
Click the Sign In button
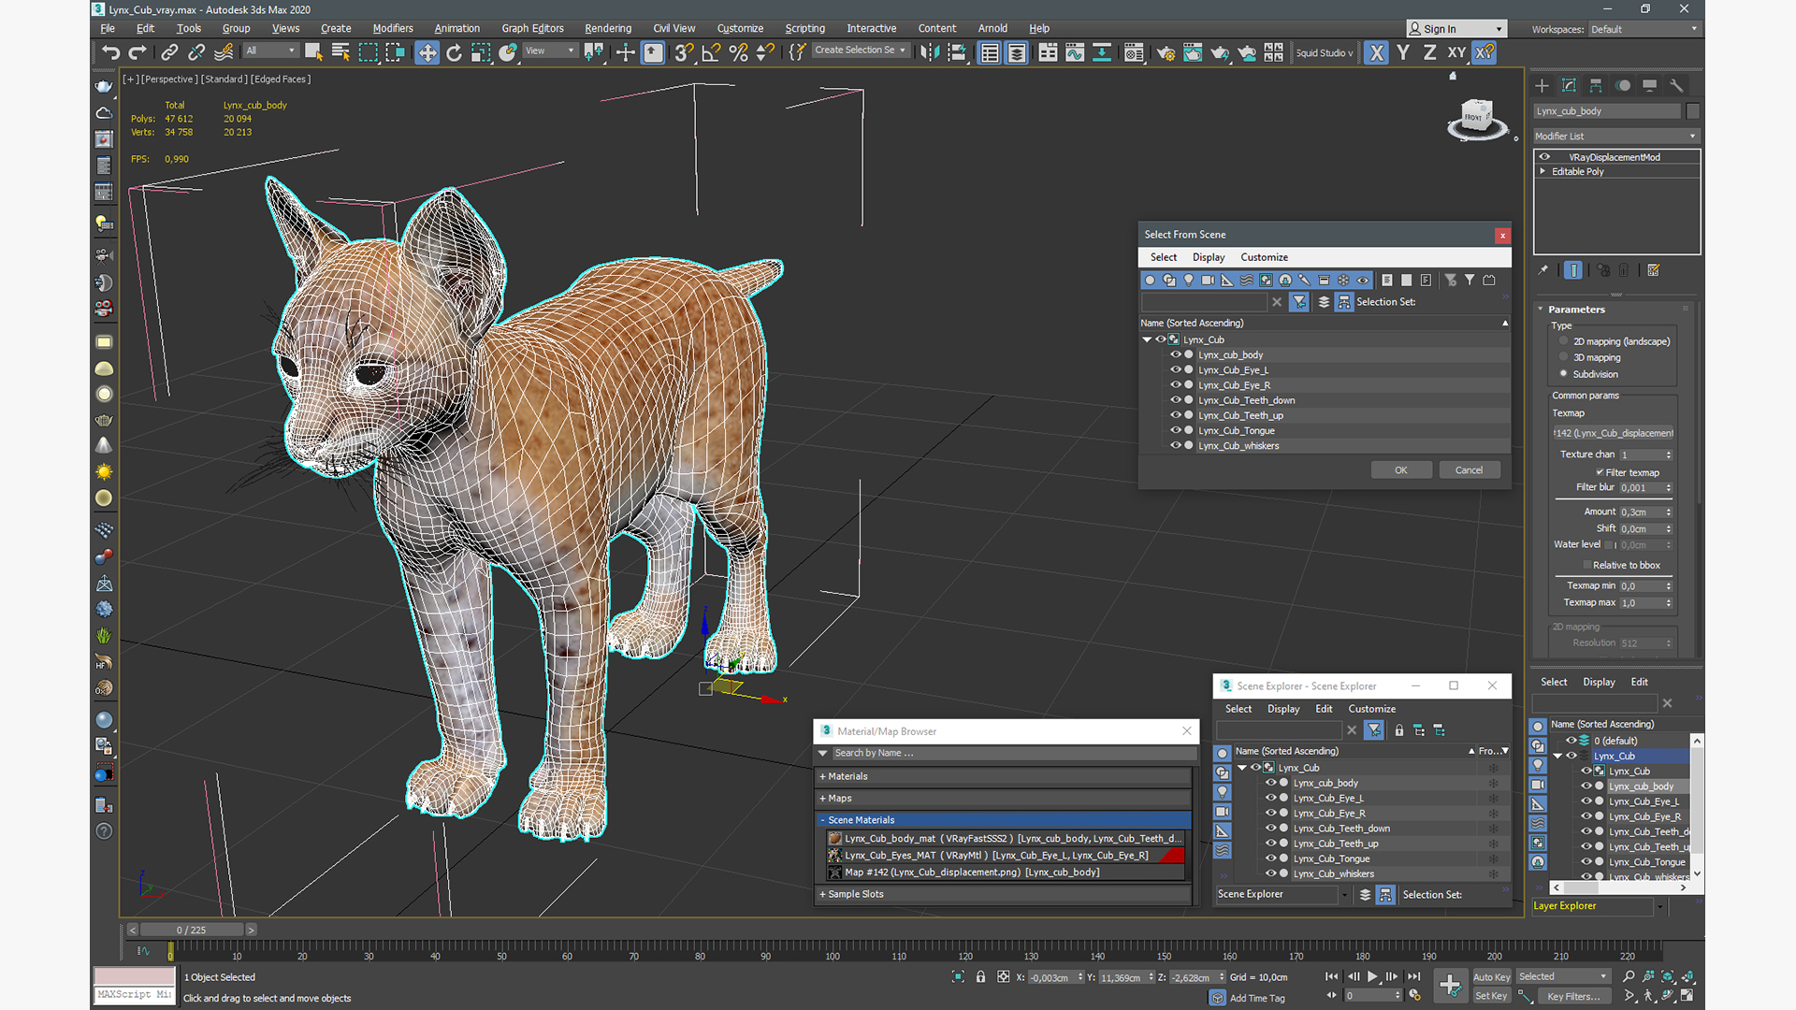1456,29
